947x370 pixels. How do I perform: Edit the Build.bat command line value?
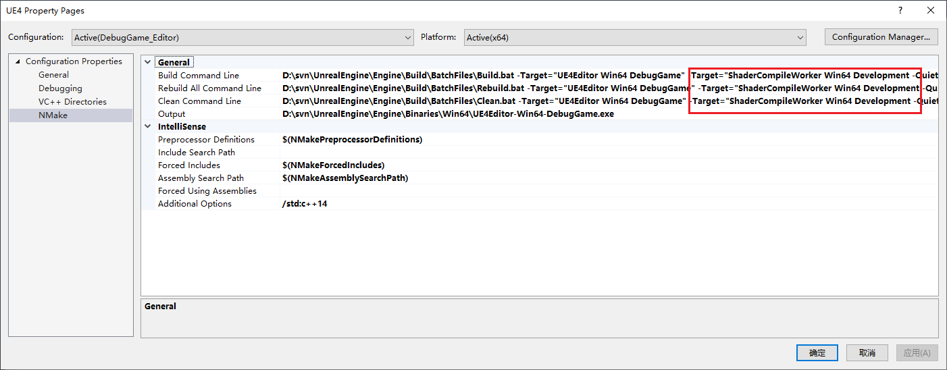point(609,76)
